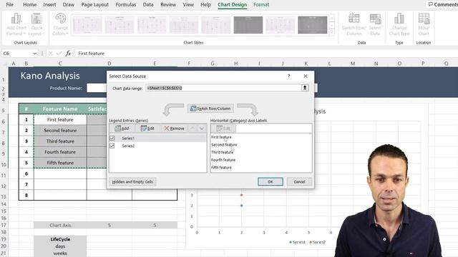Uncheck the Series2 checkbox
The width and height of the screenshot is (458, 257).
(x=112, y=146)
